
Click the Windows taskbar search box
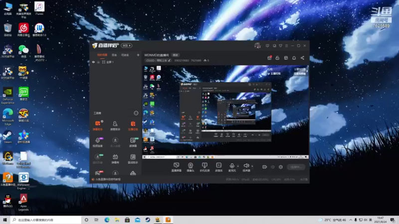click(46, 220)
